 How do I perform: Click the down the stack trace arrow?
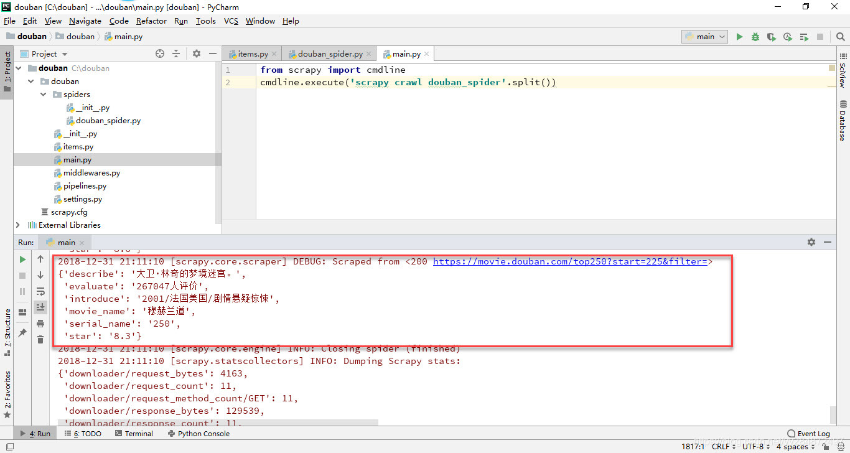[40, 275]
